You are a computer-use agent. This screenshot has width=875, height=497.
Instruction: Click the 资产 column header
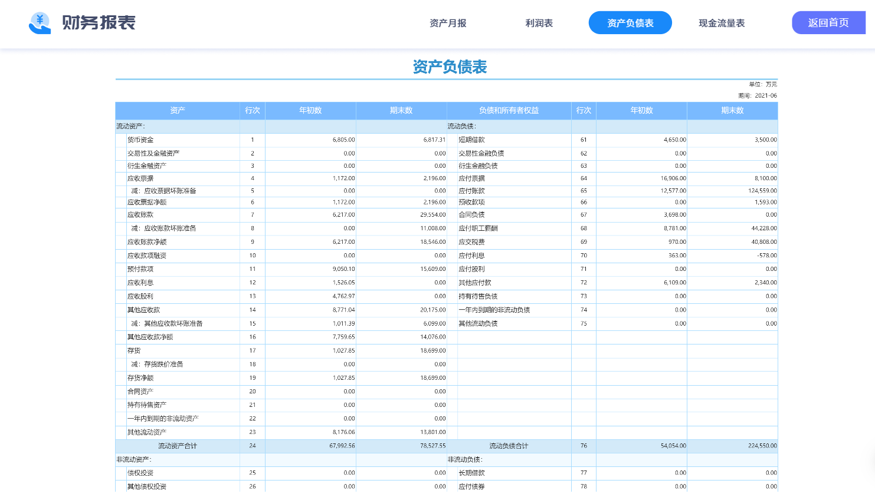[x=178, y=110]
